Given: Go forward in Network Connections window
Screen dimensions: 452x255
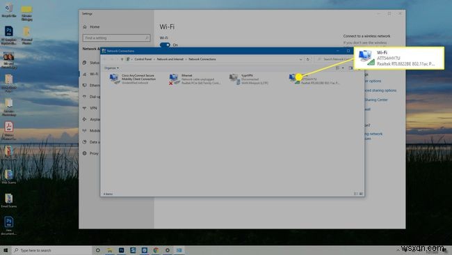Looking at the screenshot, I should (112, 59).
